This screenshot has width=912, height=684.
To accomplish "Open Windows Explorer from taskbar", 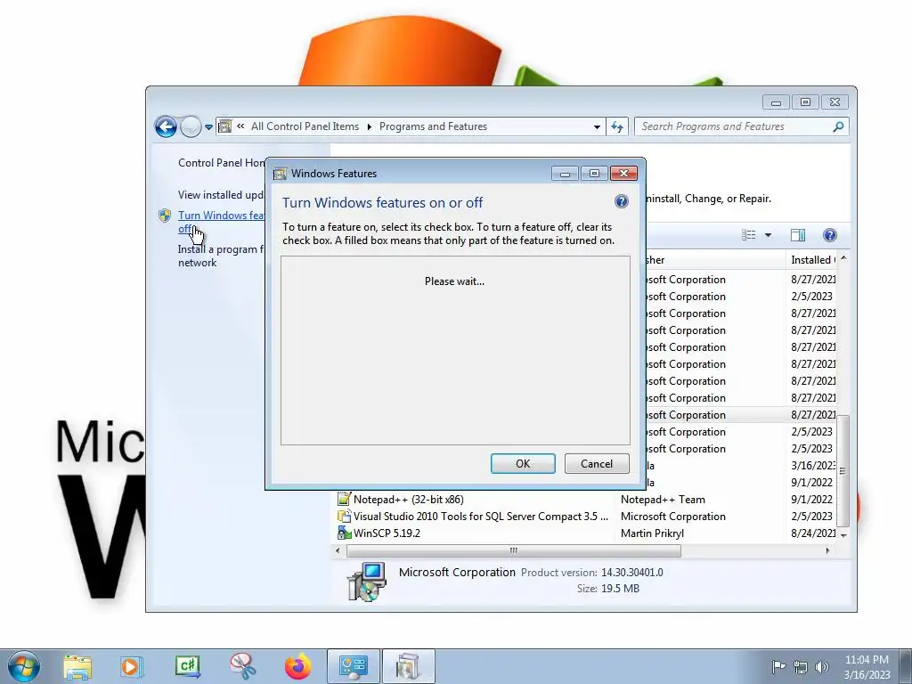I will point(77,667).
